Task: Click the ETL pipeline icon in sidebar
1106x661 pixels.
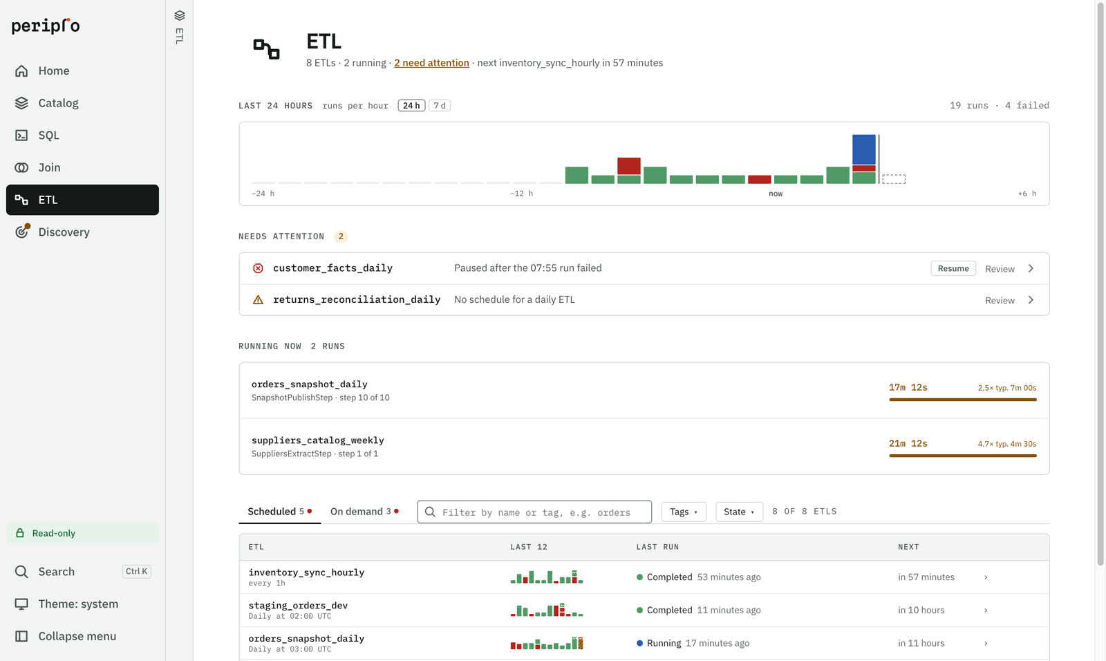Action: [x=21, y=200]
